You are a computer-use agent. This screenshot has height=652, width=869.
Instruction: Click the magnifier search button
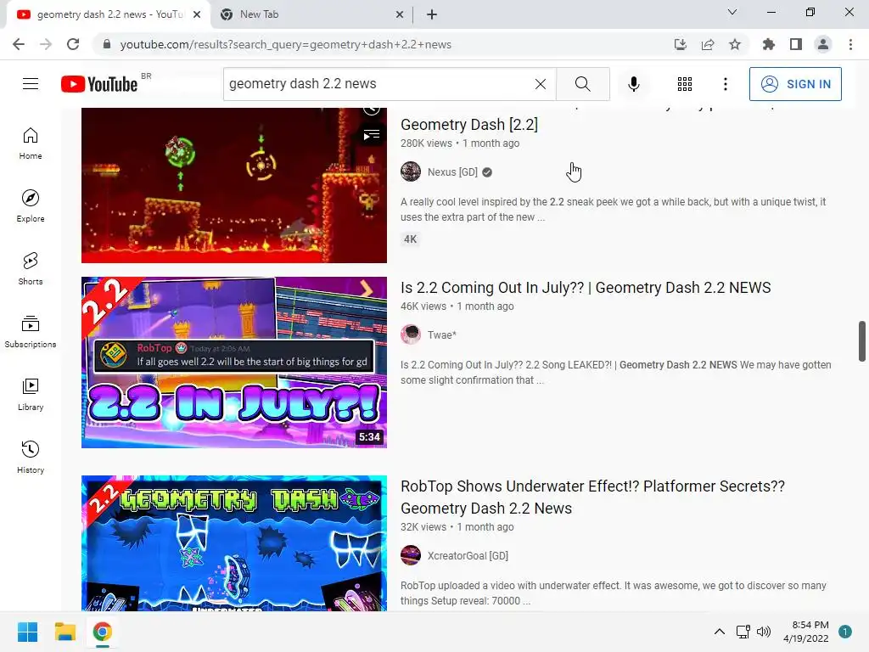pyautogui.click(x=582, y=84)
